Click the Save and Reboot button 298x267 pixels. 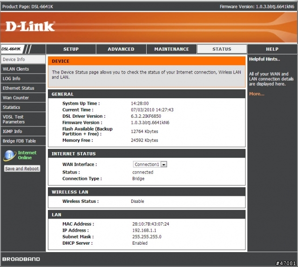tap(22, 168)
